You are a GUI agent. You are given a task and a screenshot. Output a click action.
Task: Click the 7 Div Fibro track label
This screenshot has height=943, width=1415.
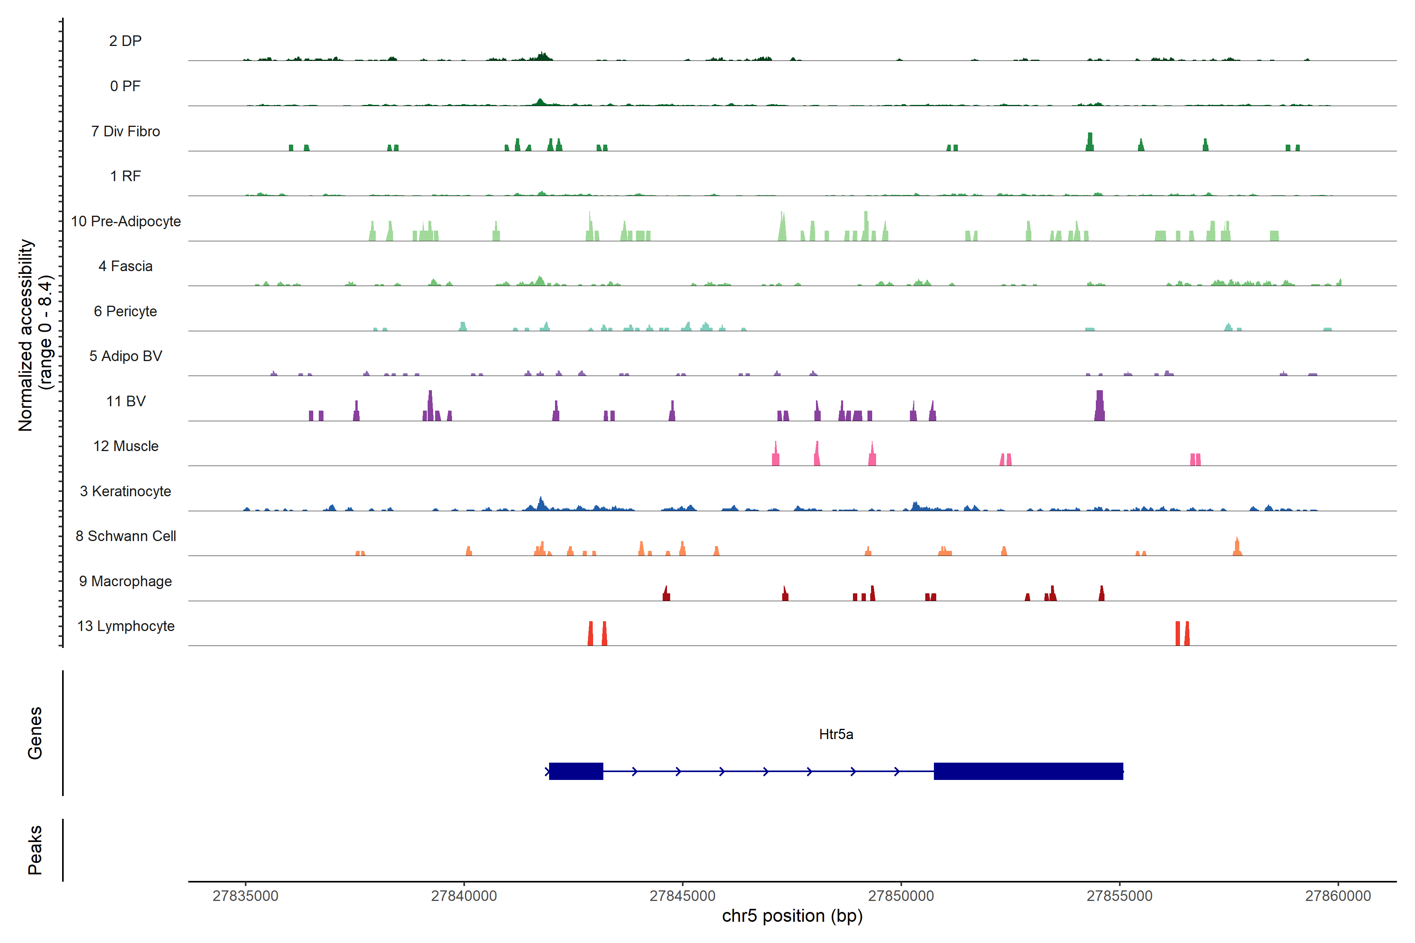point(126,131)
